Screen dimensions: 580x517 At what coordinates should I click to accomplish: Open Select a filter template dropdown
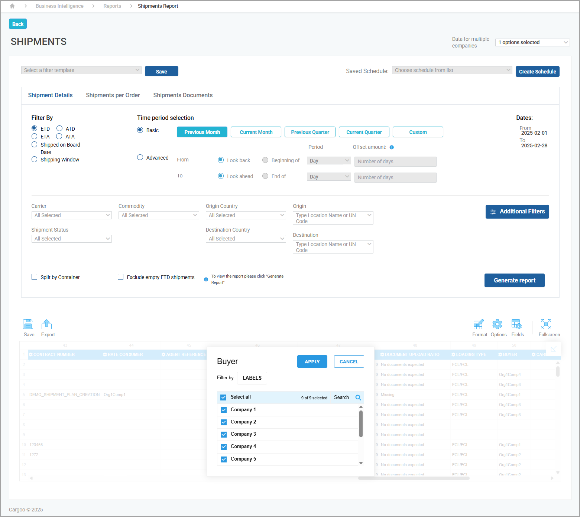pyautogui.click(x=81, y=70)
